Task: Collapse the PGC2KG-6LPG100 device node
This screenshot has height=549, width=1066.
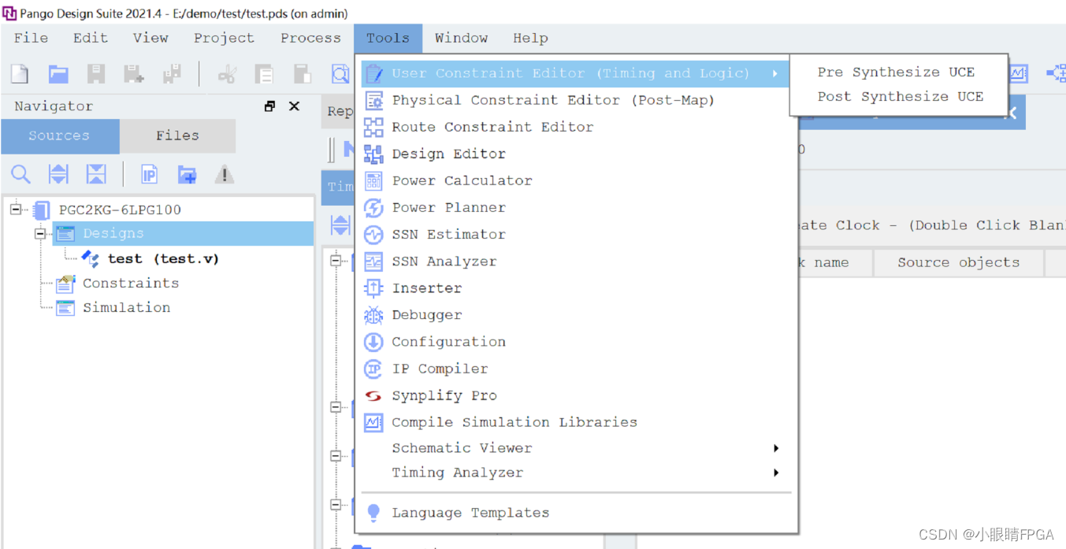Action: (15, 210)
